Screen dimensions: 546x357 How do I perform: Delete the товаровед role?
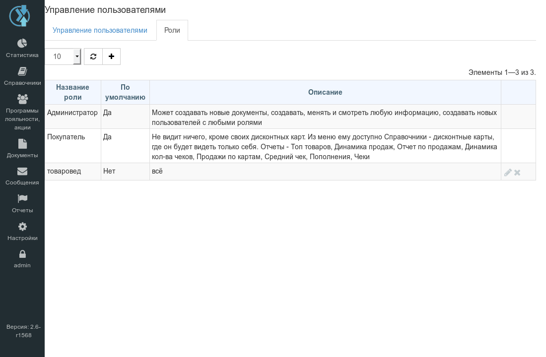(517, 172)
